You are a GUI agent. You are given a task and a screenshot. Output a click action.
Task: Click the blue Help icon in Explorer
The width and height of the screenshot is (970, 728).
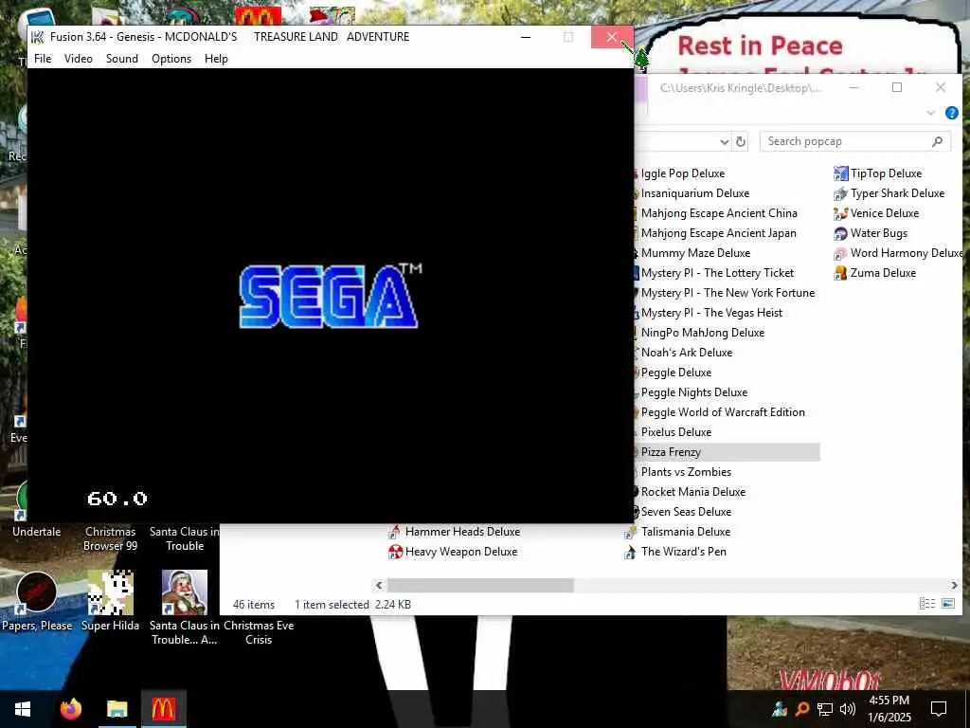tap(951, 113)
